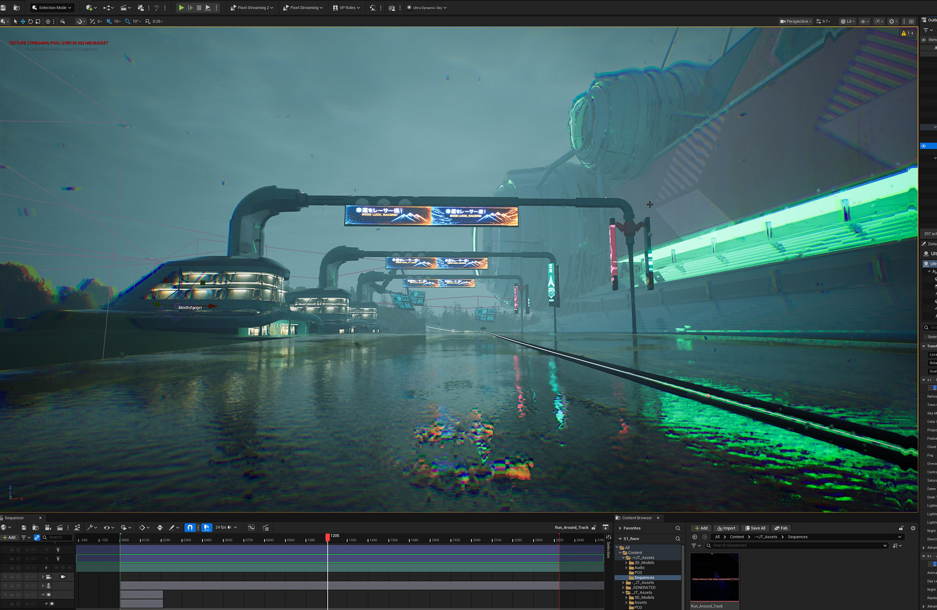Select the Translate move gizmo tool
937x610 pixels.
click(x=22, y=21)
